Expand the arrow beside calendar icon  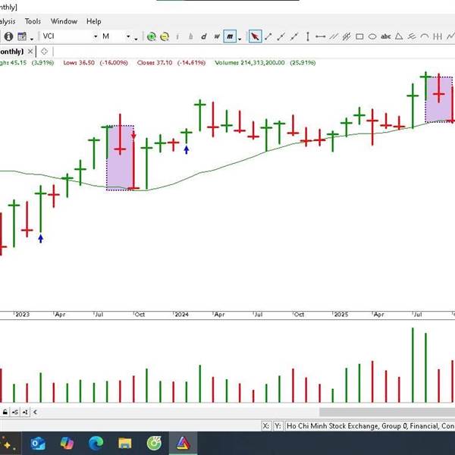click(32, 39)
